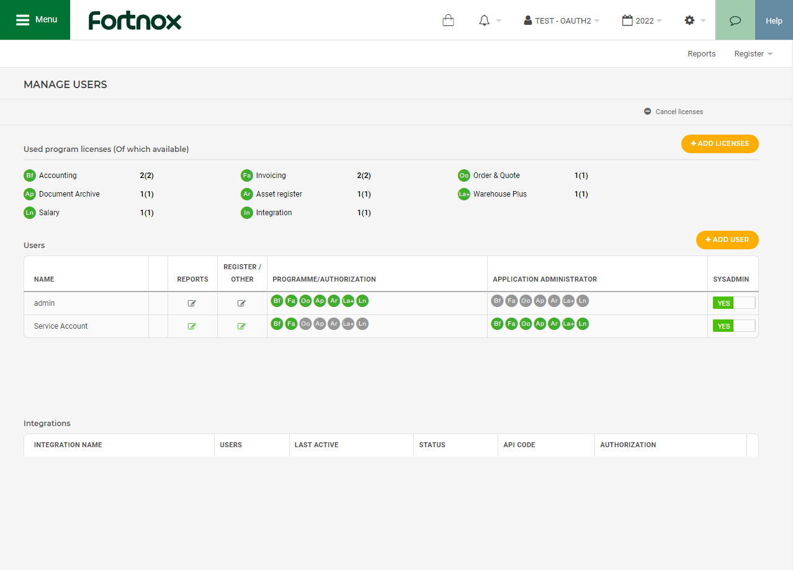This screenshot has width=793, height=570.
Task: Click Service Account's Bf programme badge
Action: (277, 324)
